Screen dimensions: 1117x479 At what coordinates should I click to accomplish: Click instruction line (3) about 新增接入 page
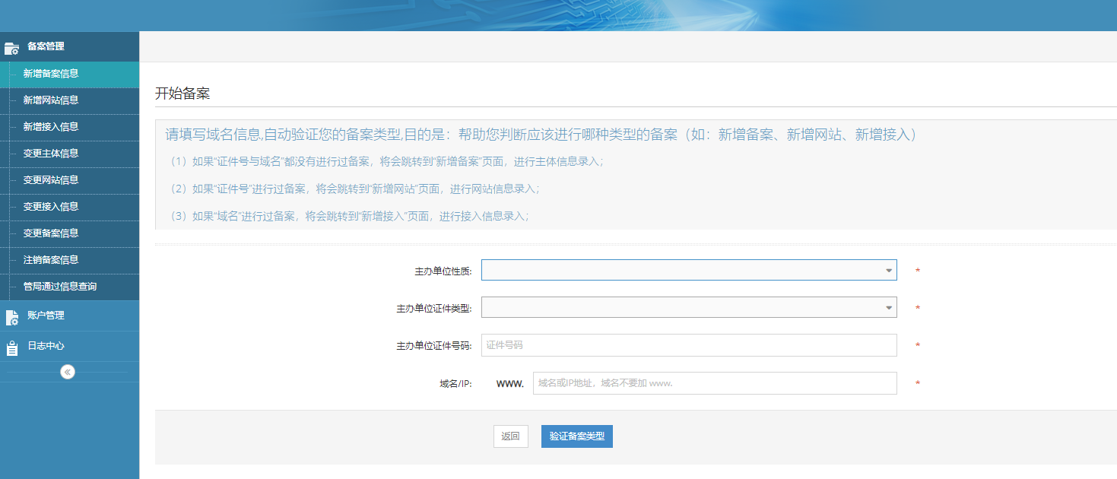click(347, 216)
